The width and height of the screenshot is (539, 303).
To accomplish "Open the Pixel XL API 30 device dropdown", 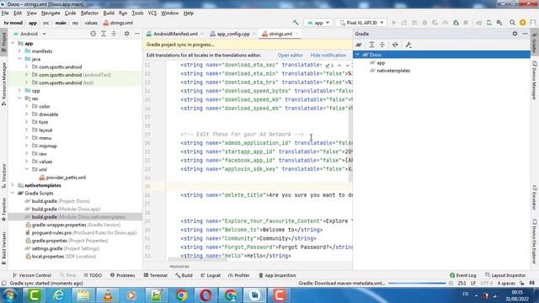I will pos(361,23).
